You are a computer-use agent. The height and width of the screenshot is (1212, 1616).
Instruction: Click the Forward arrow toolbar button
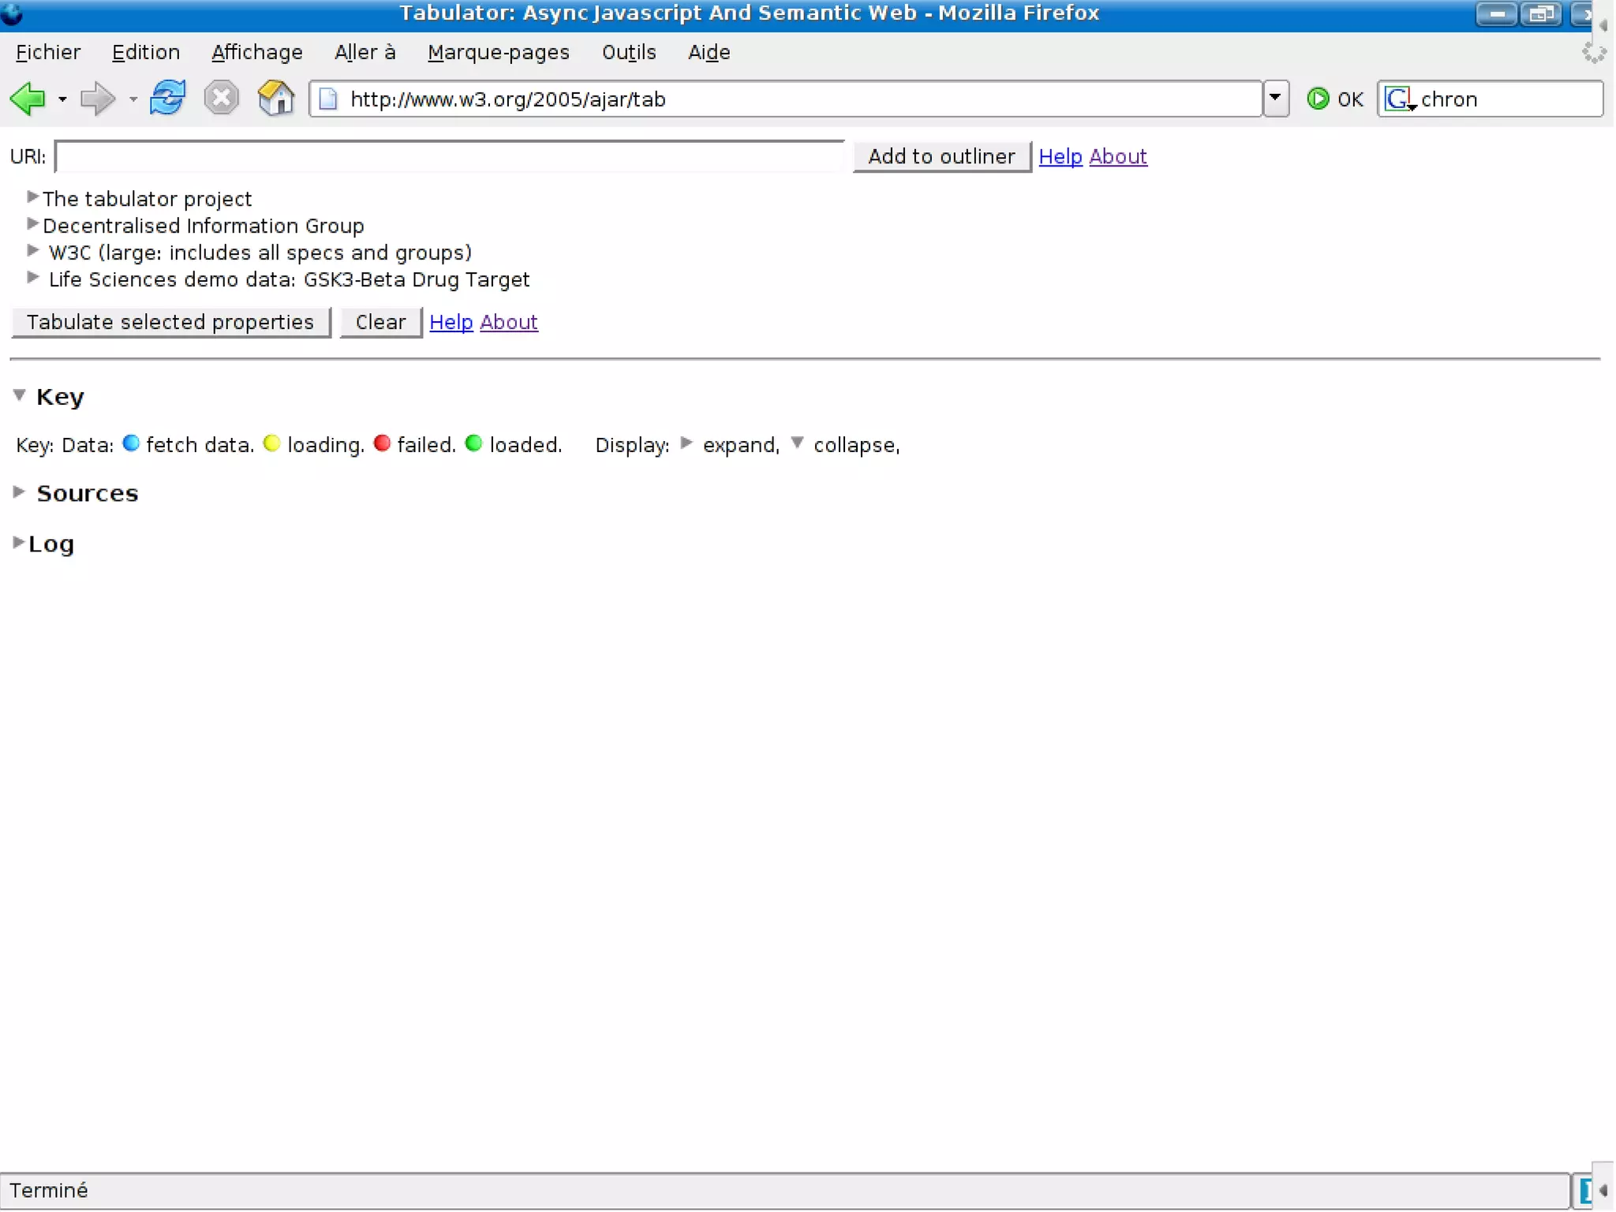point(97,99)
